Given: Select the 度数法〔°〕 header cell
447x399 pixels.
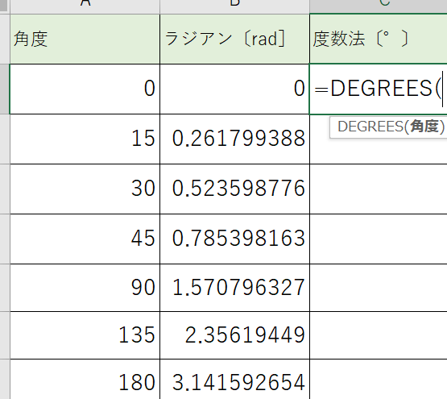Looking at the screenshot, I should (379, 39).
